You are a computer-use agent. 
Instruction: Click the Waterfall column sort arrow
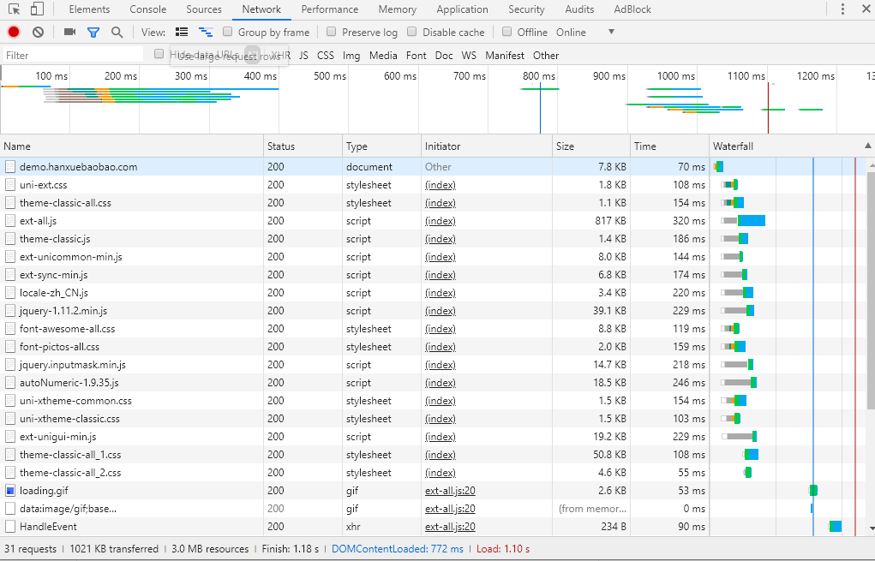pos(867,146)
